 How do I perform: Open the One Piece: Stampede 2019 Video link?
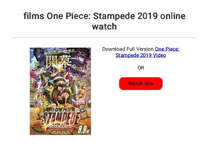[167, 49]
